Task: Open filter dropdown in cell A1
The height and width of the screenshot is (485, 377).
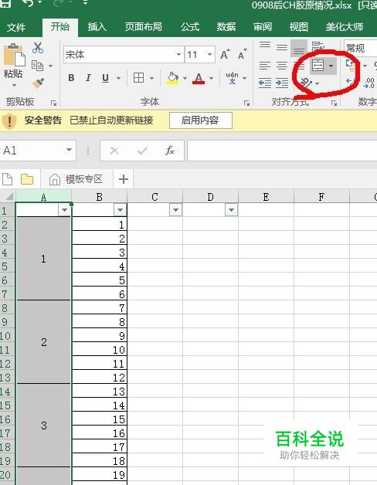Action: pyautogui.click(x=64, y=210)
